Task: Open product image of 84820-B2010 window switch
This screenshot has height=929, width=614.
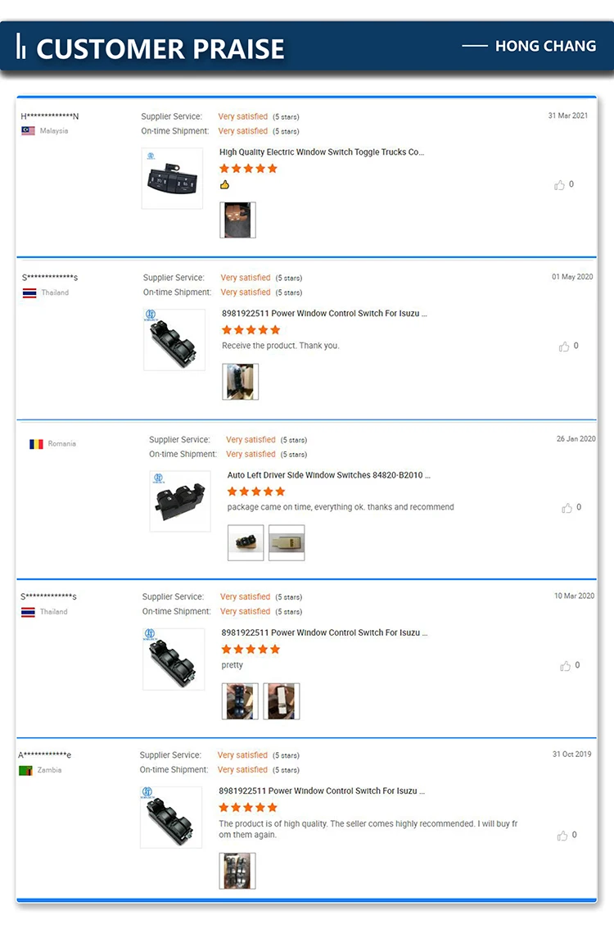Action: pos(180,501)
